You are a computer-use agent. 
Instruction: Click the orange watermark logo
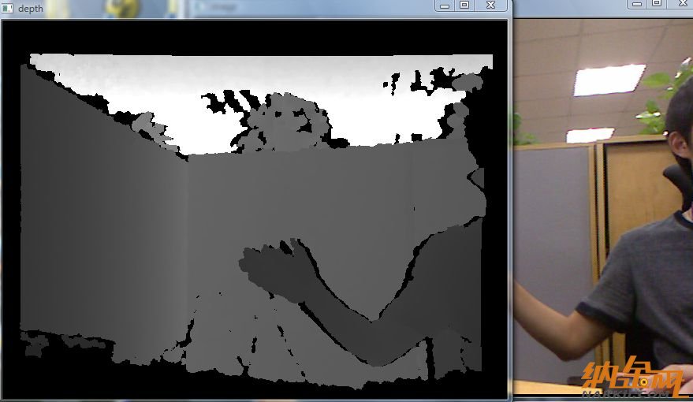point(631,377)
